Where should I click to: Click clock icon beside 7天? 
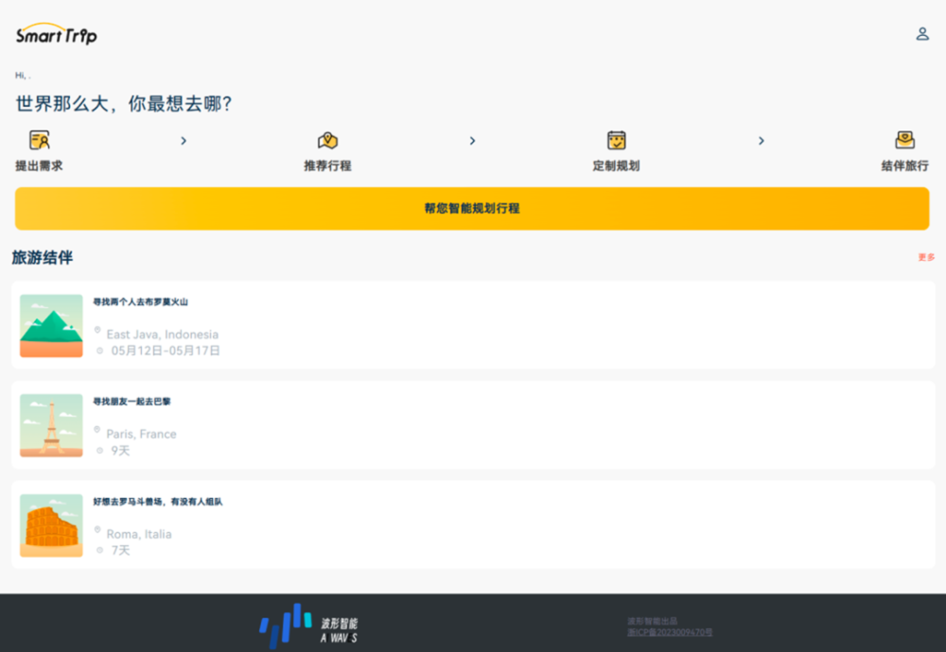click(x=99, y=550)
